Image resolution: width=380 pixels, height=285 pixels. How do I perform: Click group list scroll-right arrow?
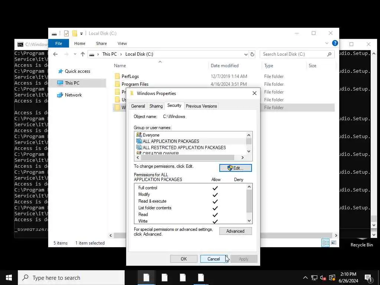click(x=242, y=157)
